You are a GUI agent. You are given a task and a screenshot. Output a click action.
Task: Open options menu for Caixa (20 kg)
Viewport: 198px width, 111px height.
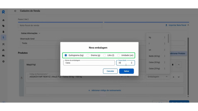pyautogui.click(x=165, y=62)
